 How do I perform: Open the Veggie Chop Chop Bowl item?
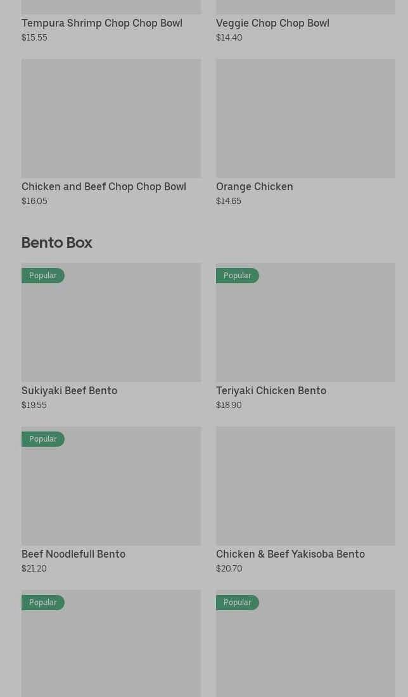(x=272, y=23)
